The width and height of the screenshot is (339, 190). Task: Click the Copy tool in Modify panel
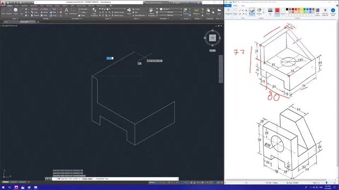point(34,12)
